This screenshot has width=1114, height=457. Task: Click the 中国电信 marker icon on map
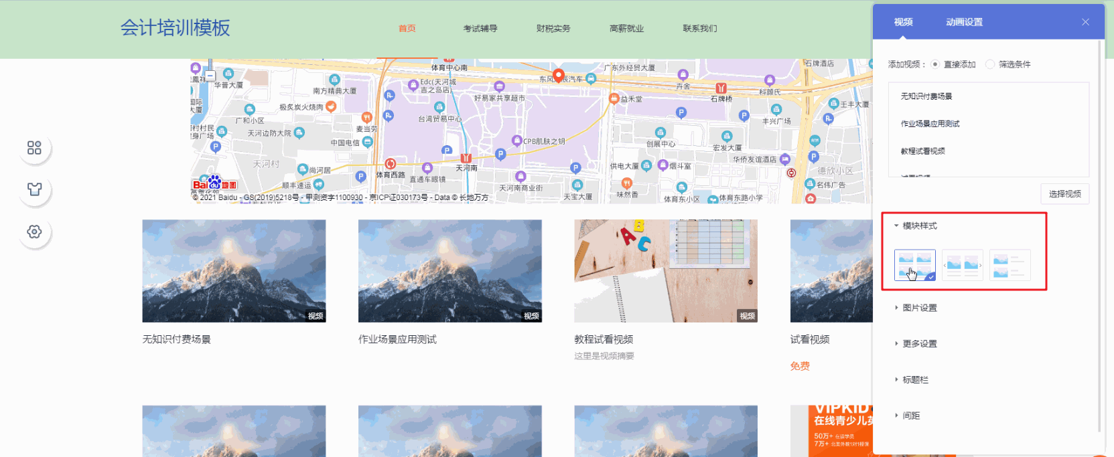(x=368, y=142)
